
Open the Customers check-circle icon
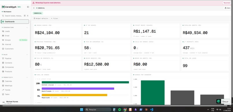tap(3, 49)
